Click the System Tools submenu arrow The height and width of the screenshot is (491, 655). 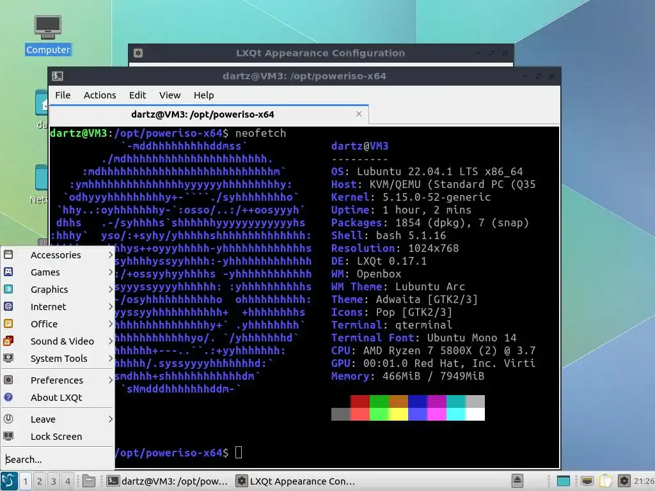tap(110, 359)
